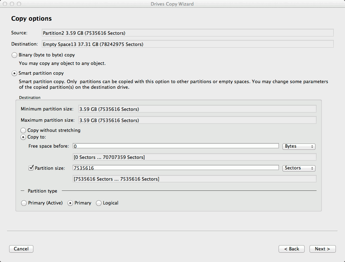Screen dimensions: 345x262
Task: Open the Bytes unit dropdown
Action: point(299,146)
